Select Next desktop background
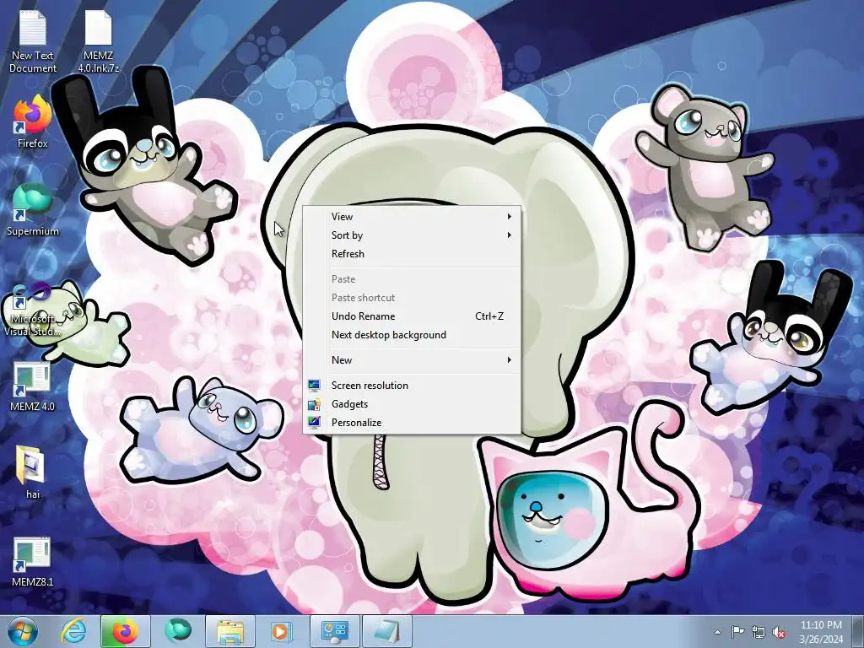 pos(411,335)
